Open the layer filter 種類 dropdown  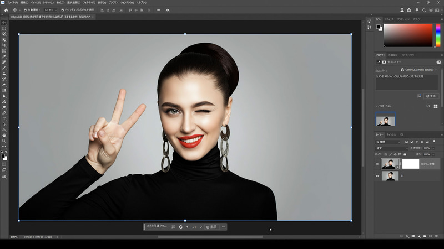(387, 142)
